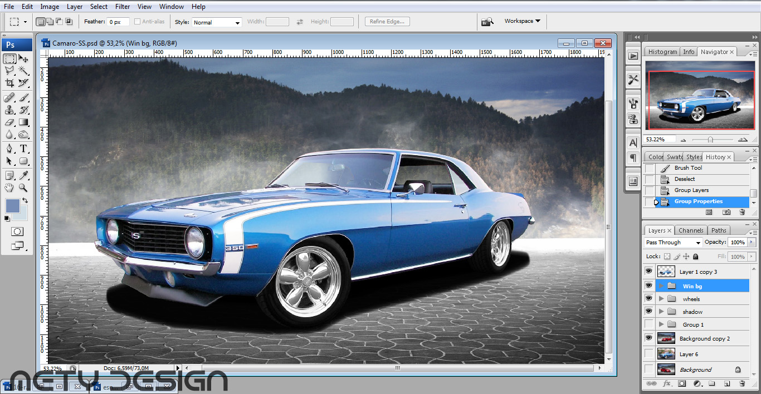Screen dimensions: 761x394
Task: Hide the Background copy 2 layer
Action: tap(648, 338)
